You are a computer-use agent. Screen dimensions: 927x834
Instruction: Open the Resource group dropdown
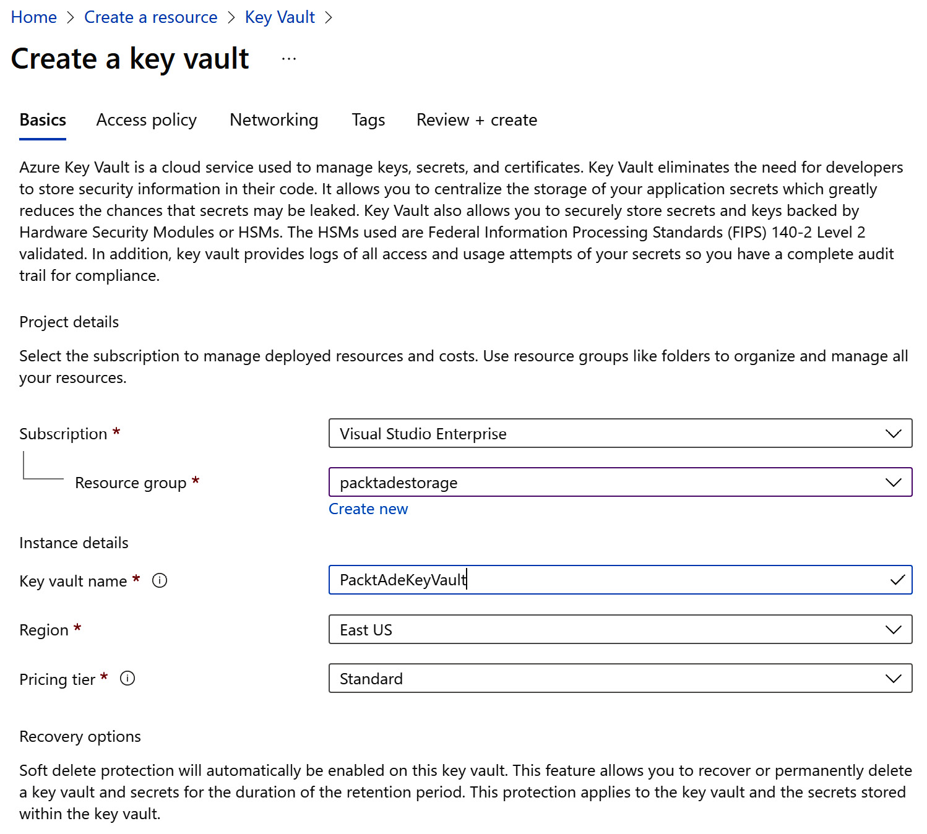click(x=619, y=482)
